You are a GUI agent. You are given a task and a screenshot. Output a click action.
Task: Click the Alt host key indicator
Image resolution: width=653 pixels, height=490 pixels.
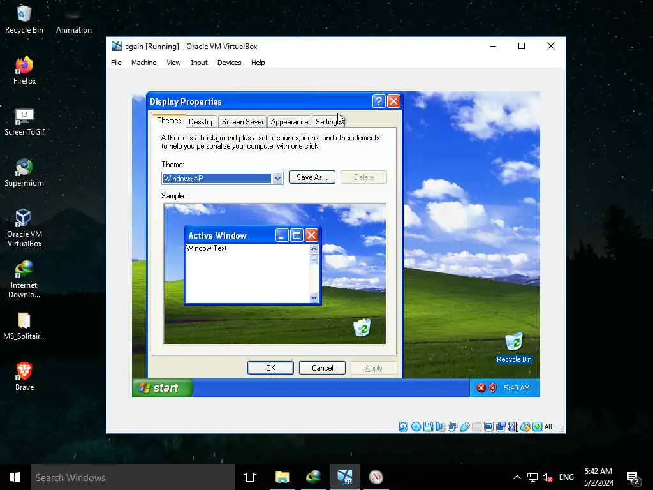coord(549,427)
